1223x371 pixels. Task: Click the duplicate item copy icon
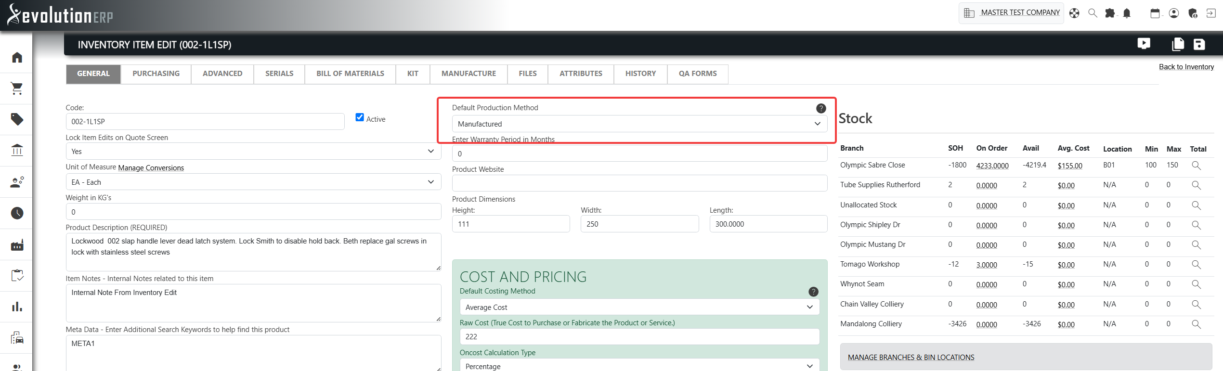[1178, 44]
